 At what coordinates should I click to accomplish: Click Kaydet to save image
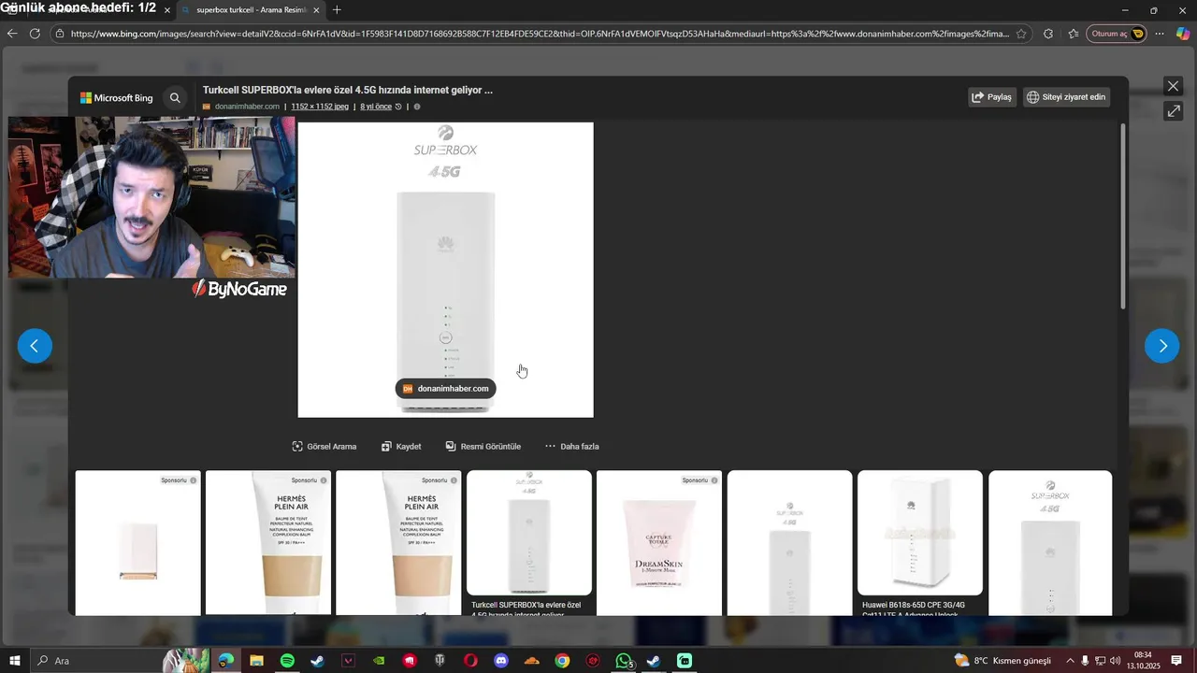(x=401, y=447)
